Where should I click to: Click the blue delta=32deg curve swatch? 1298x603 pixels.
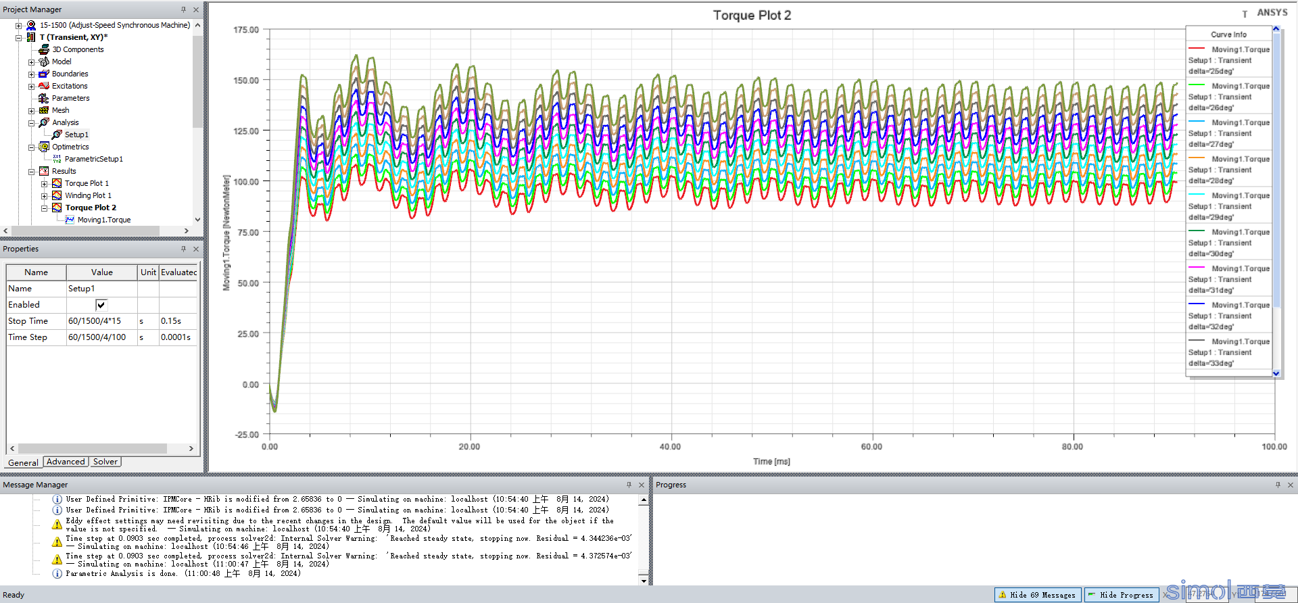tap(1197, 304)
